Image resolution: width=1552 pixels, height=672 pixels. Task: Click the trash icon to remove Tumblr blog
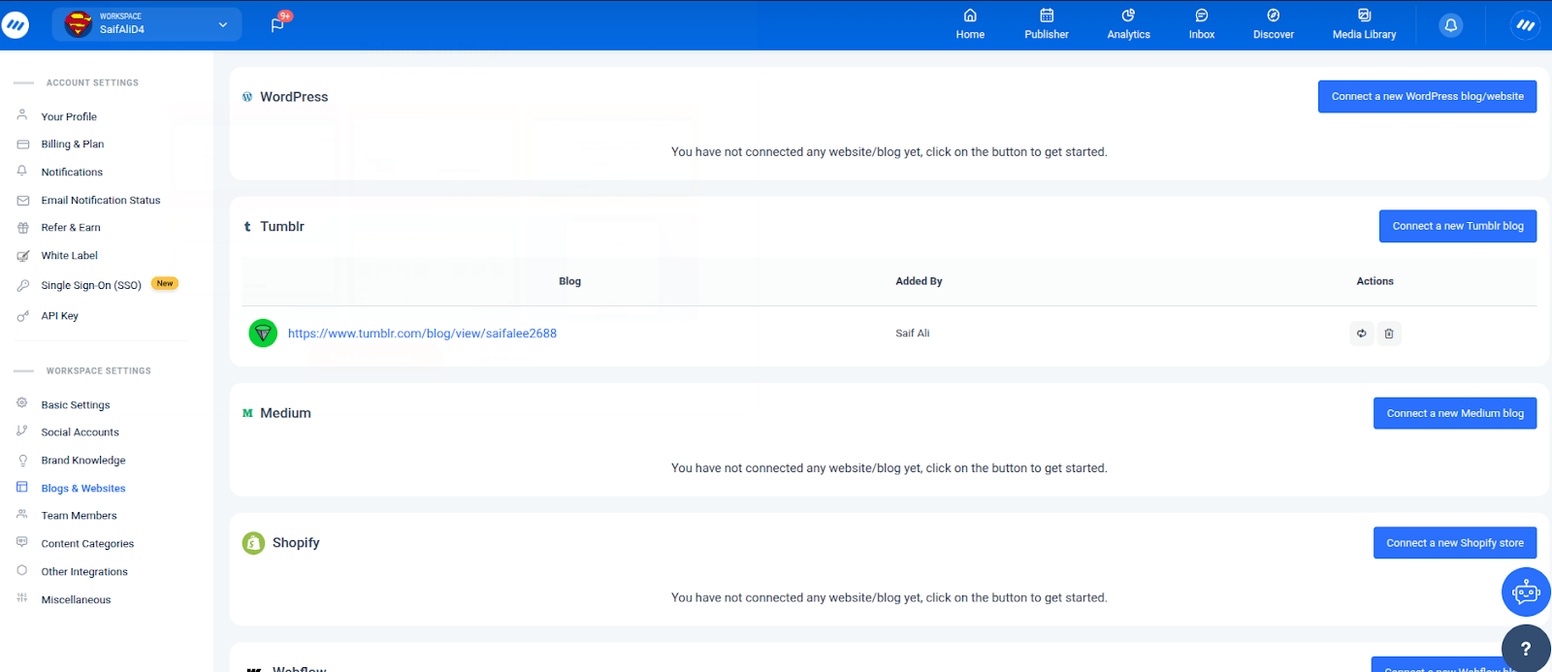point(1389,334)
